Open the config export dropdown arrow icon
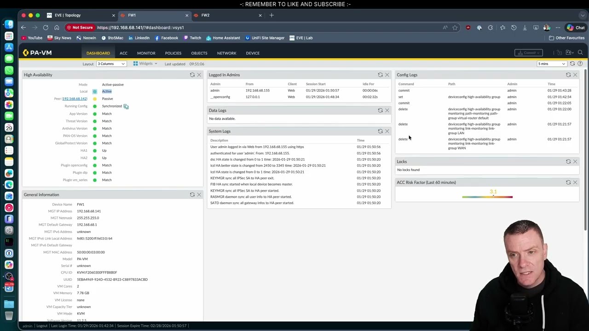The height and width of the screenshot is (331, 589). [x=570, y=52]
